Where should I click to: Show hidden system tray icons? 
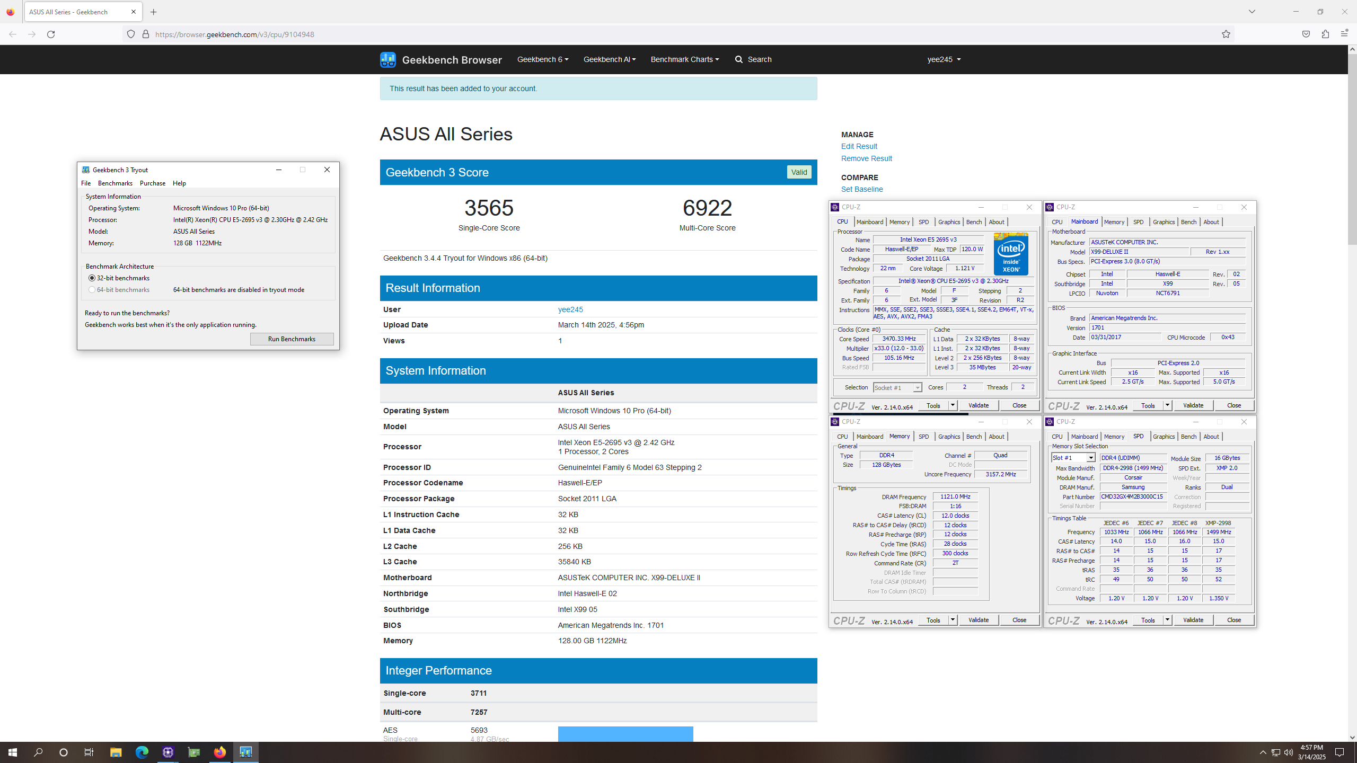pos(1263,752)
